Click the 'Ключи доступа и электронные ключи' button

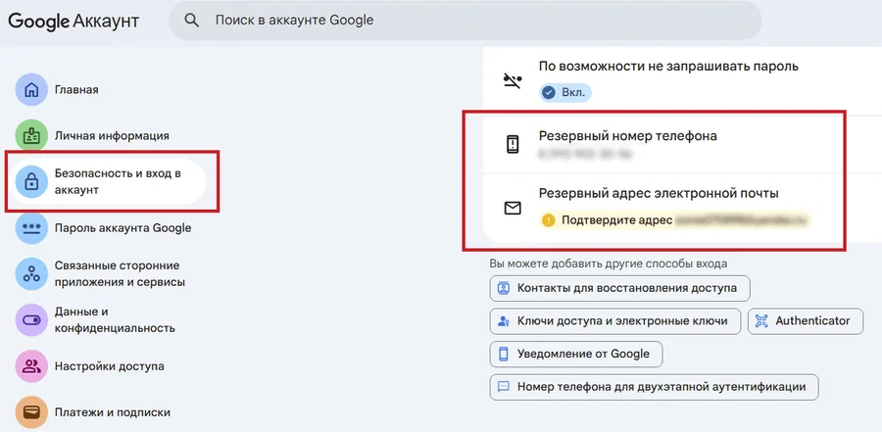tap(613, 320)
